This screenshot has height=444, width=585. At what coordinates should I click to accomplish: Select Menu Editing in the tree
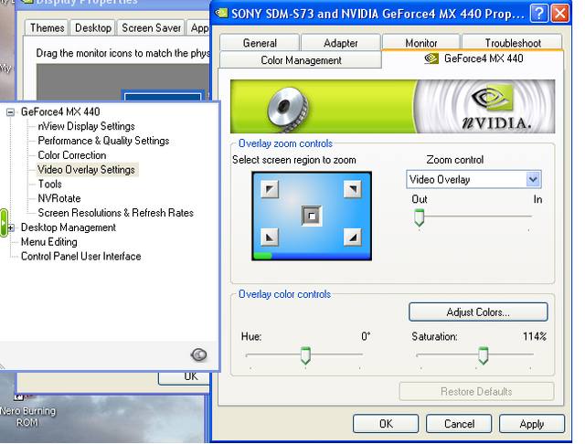point(48,242)
